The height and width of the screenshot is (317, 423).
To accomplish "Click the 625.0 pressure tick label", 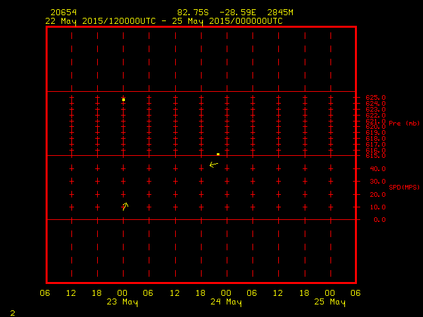I will [375, 98].
